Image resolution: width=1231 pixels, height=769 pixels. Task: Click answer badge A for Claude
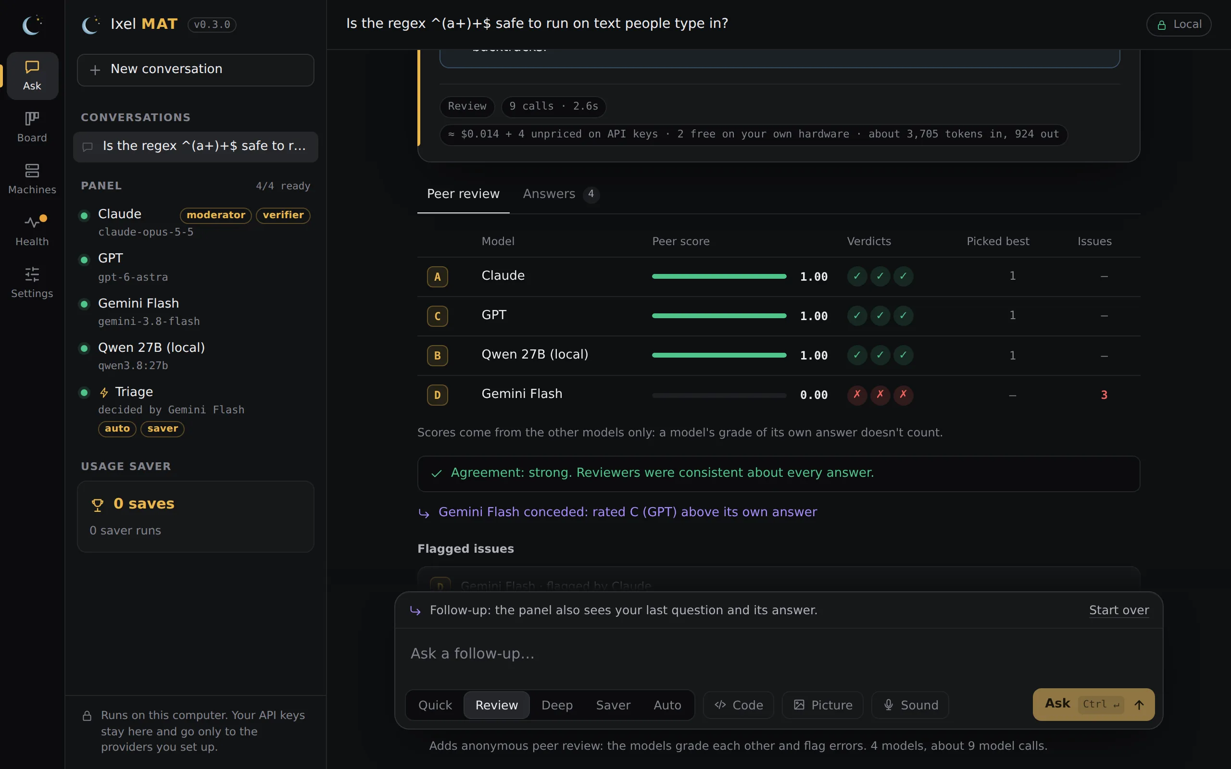click(x=437, y=277)
